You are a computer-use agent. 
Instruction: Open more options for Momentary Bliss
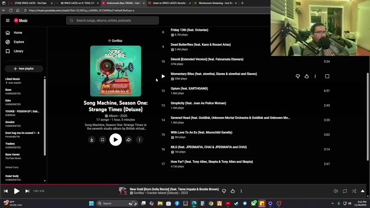pyautogui.click(x=315, y=76)
